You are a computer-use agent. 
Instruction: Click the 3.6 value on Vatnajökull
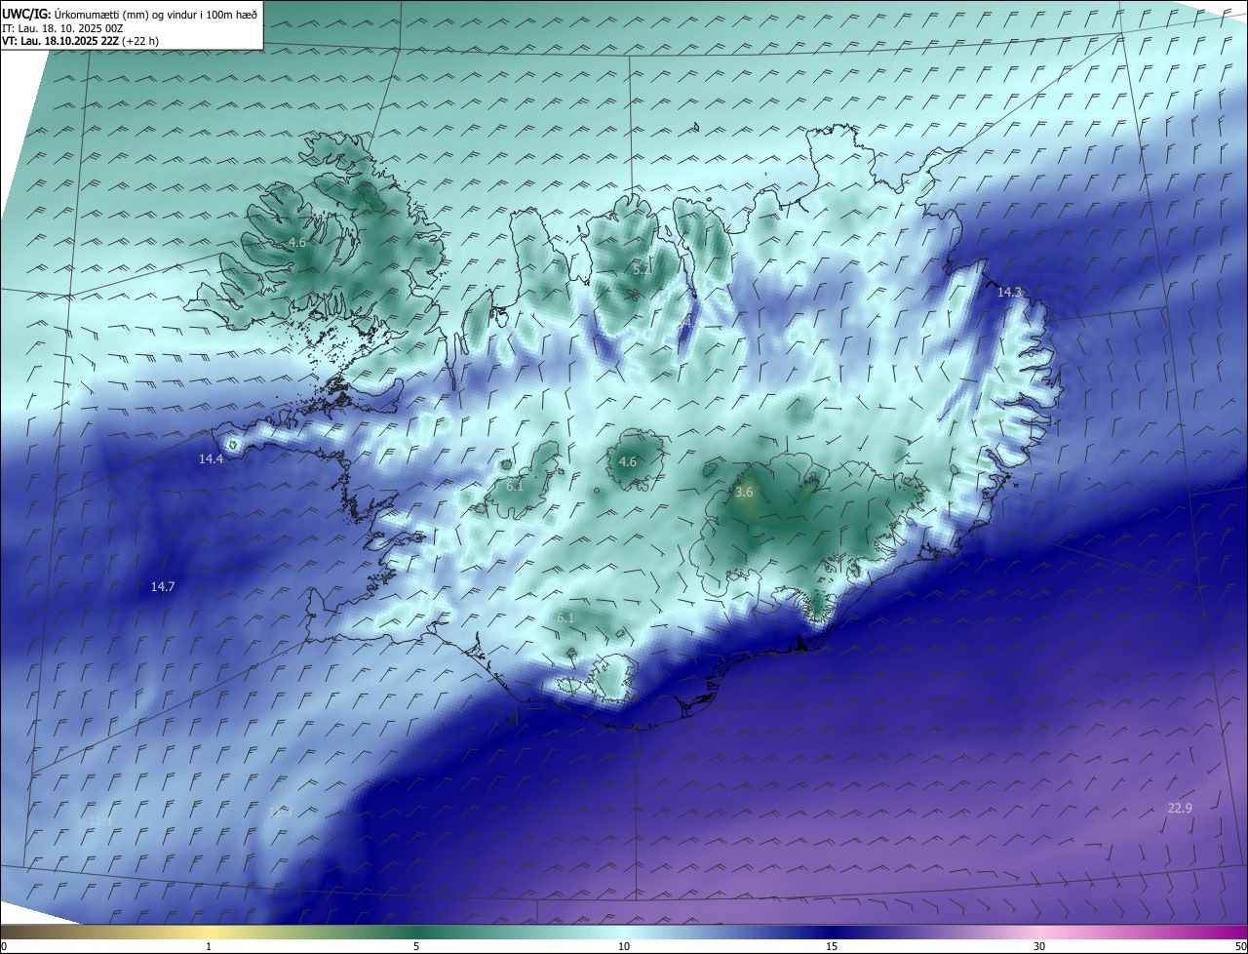pyautogui.click(x=744, y=493)
